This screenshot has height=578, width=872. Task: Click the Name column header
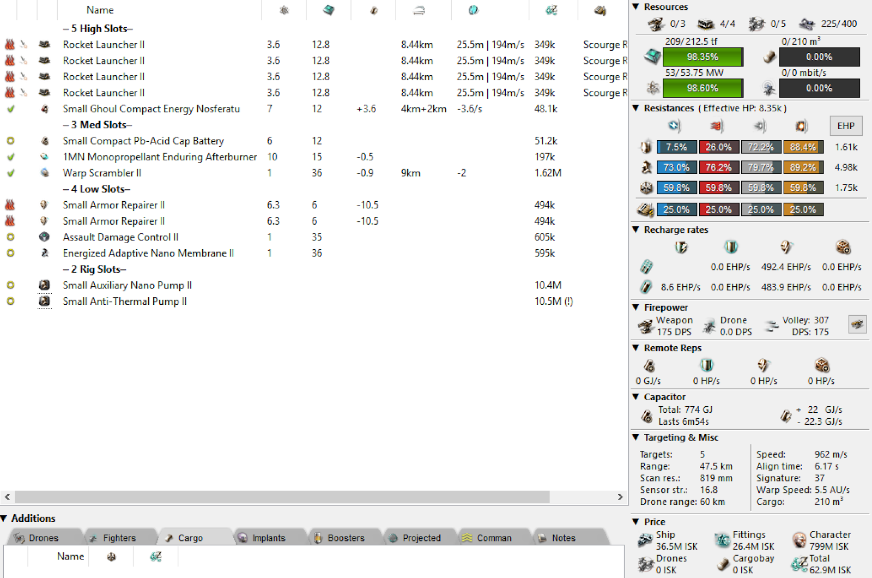point(100,10)
